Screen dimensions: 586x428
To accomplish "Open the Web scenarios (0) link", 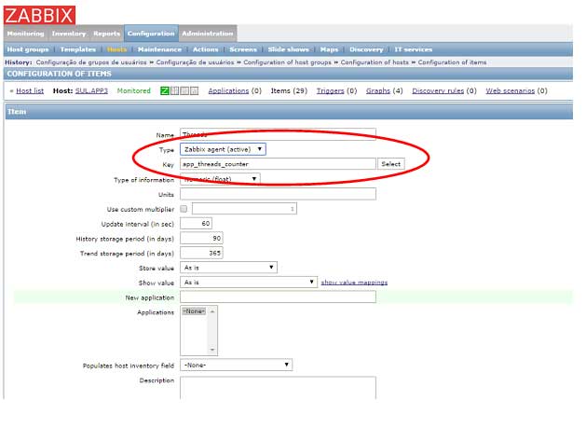I will click(511, 90).
